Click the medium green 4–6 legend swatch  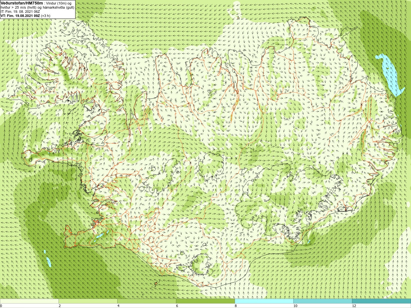coord(147,301)
